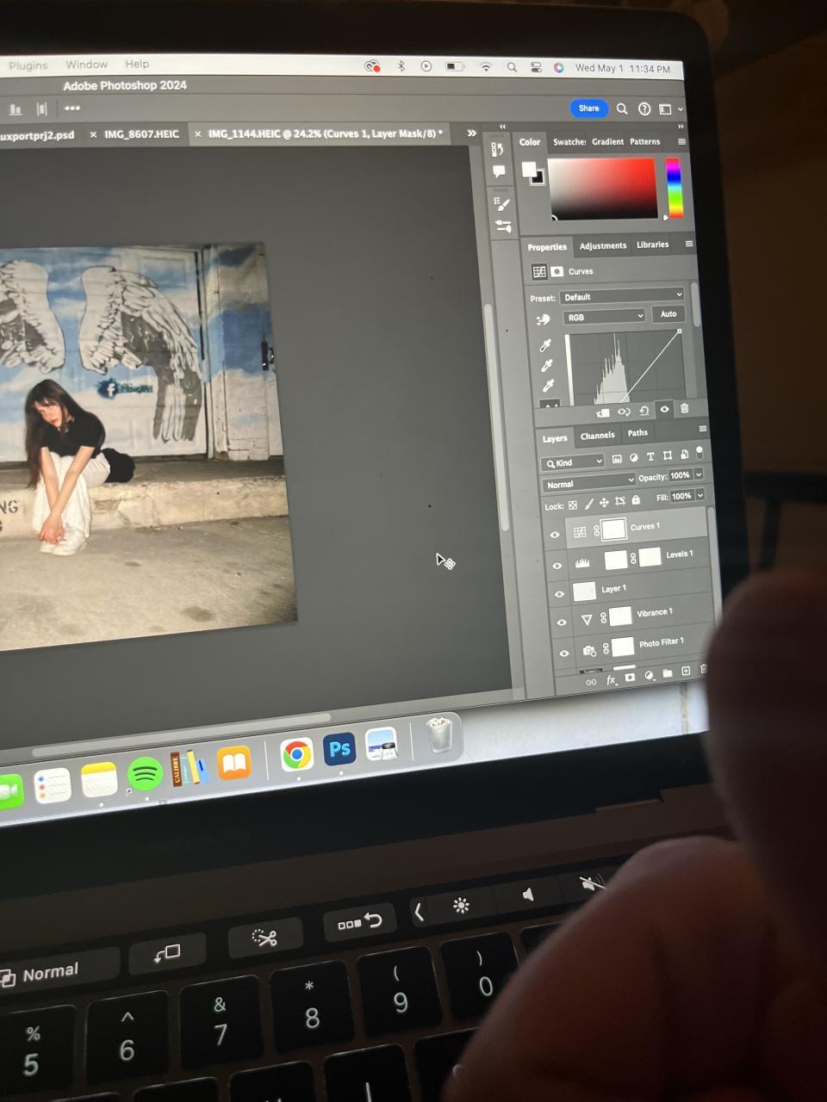This screenshot has width=827, height=1102.
Task: Click inside the red color picker field
Action: tap(603, 189)
